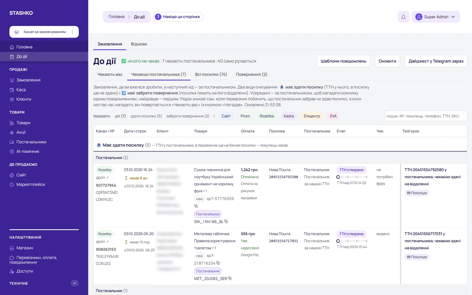Open channel options three-dot menu
Image resolution: width=472 pixels, height=295 pixels.
point(72,32)
